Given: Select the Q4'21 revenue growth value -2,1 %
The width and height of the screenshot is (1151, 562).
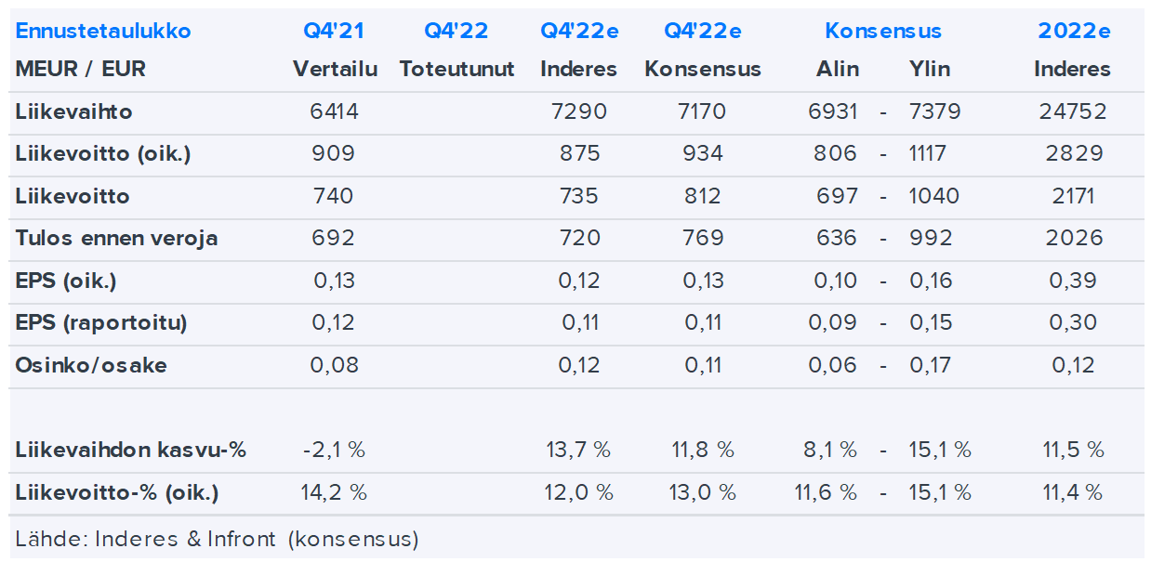Looking at the screenshot, I should [334, 451].
